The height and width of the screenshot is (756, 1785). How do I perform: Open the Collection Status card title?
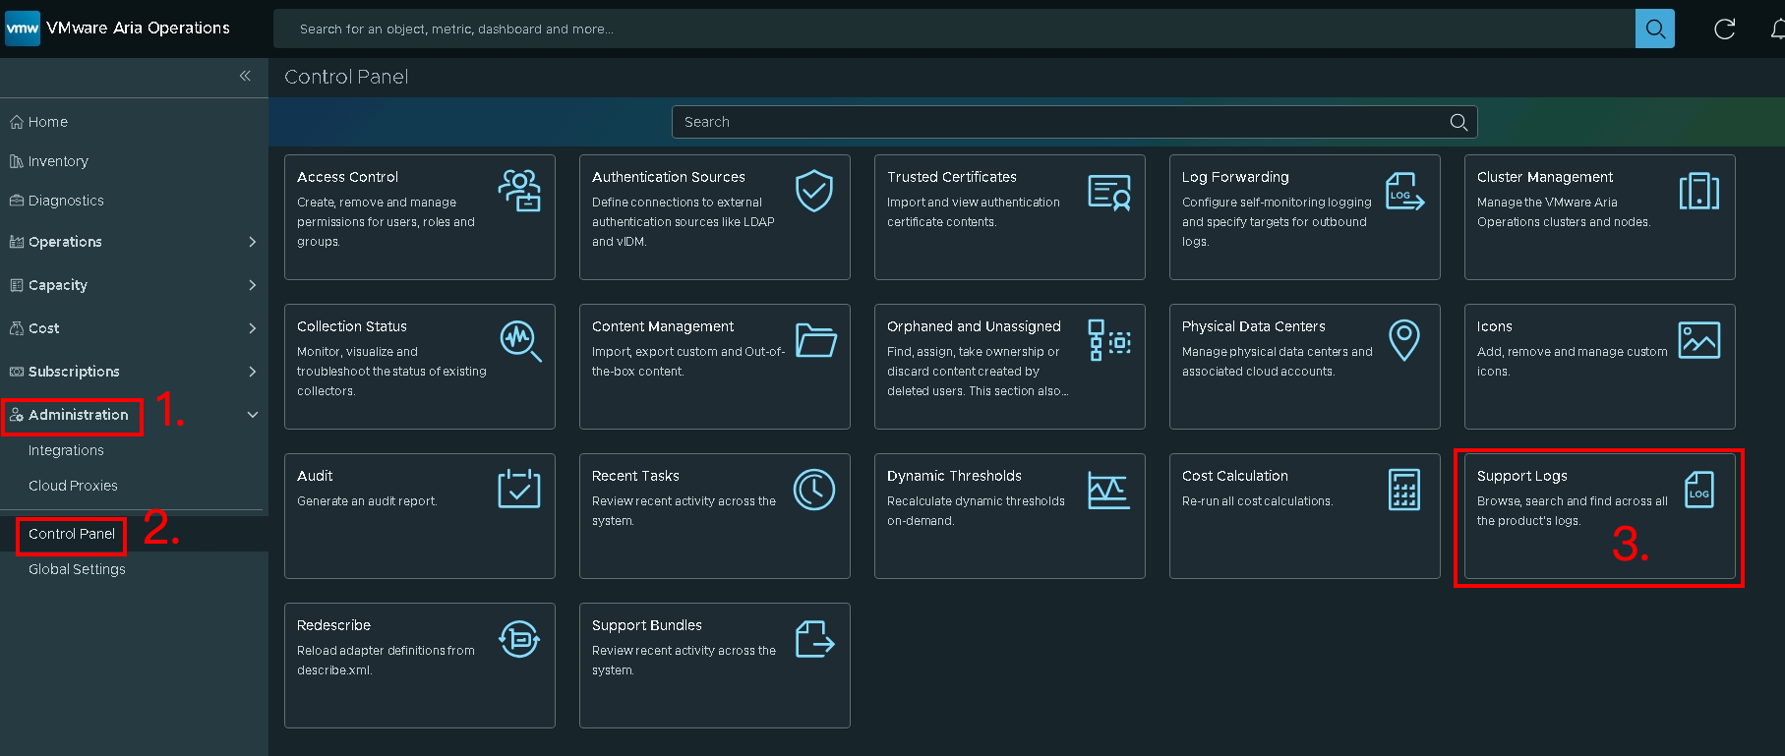(352, 326)
